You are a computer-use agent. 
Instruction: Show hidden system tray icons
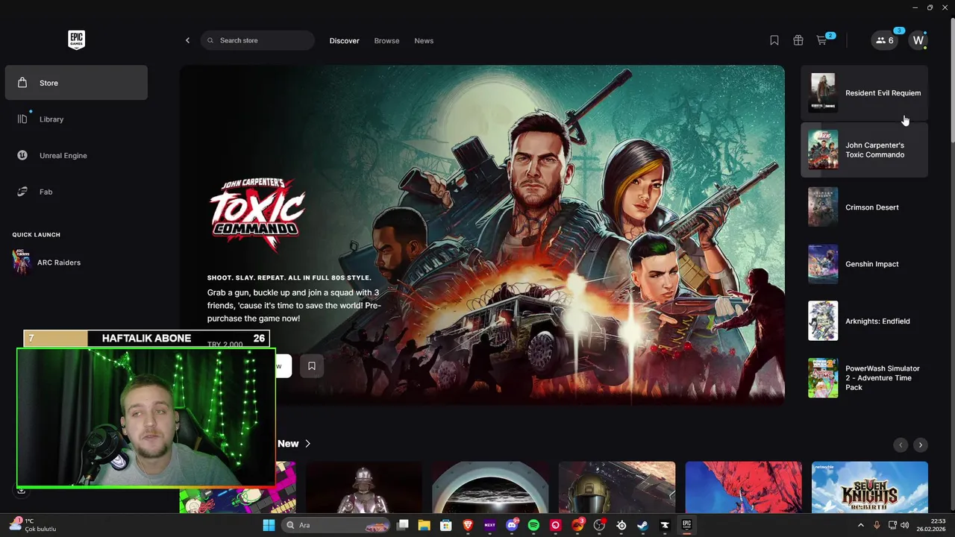[x=860, y=525]
